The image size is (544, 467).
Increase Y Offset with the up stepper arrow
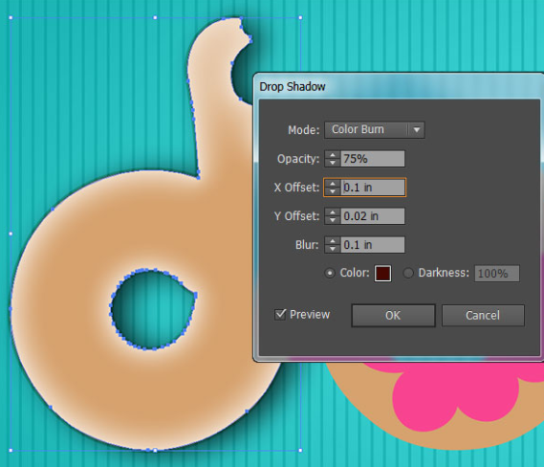pos(333,212)
